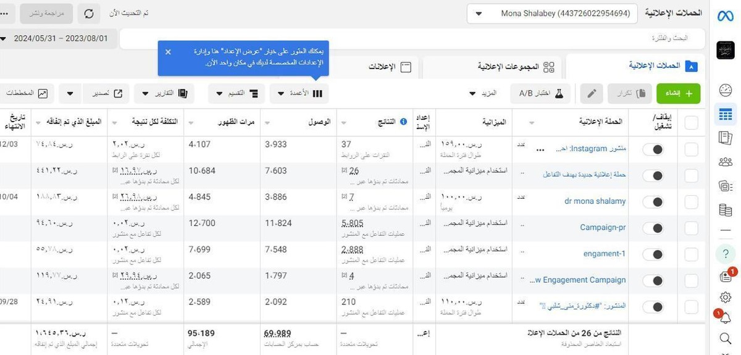Tick the checkbox for the منشور Instagram campaign row
The height and width of the screenshot is (355, 741).
(x=691, y=149)
